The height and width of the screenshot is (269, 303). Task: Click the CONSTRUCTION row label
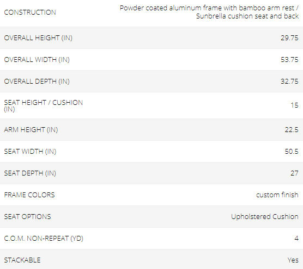[30, 12]
